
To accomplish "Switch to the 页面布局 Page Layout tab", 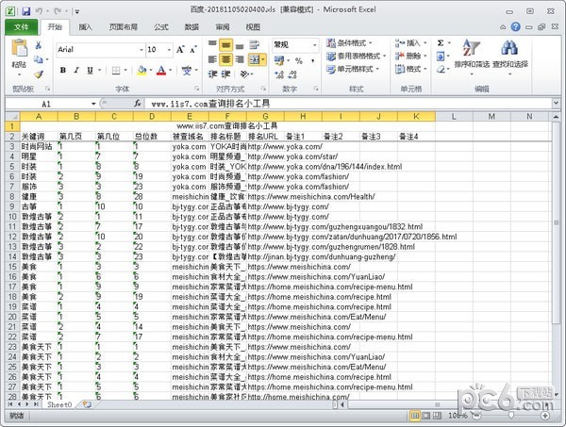I will click(124, 27).
